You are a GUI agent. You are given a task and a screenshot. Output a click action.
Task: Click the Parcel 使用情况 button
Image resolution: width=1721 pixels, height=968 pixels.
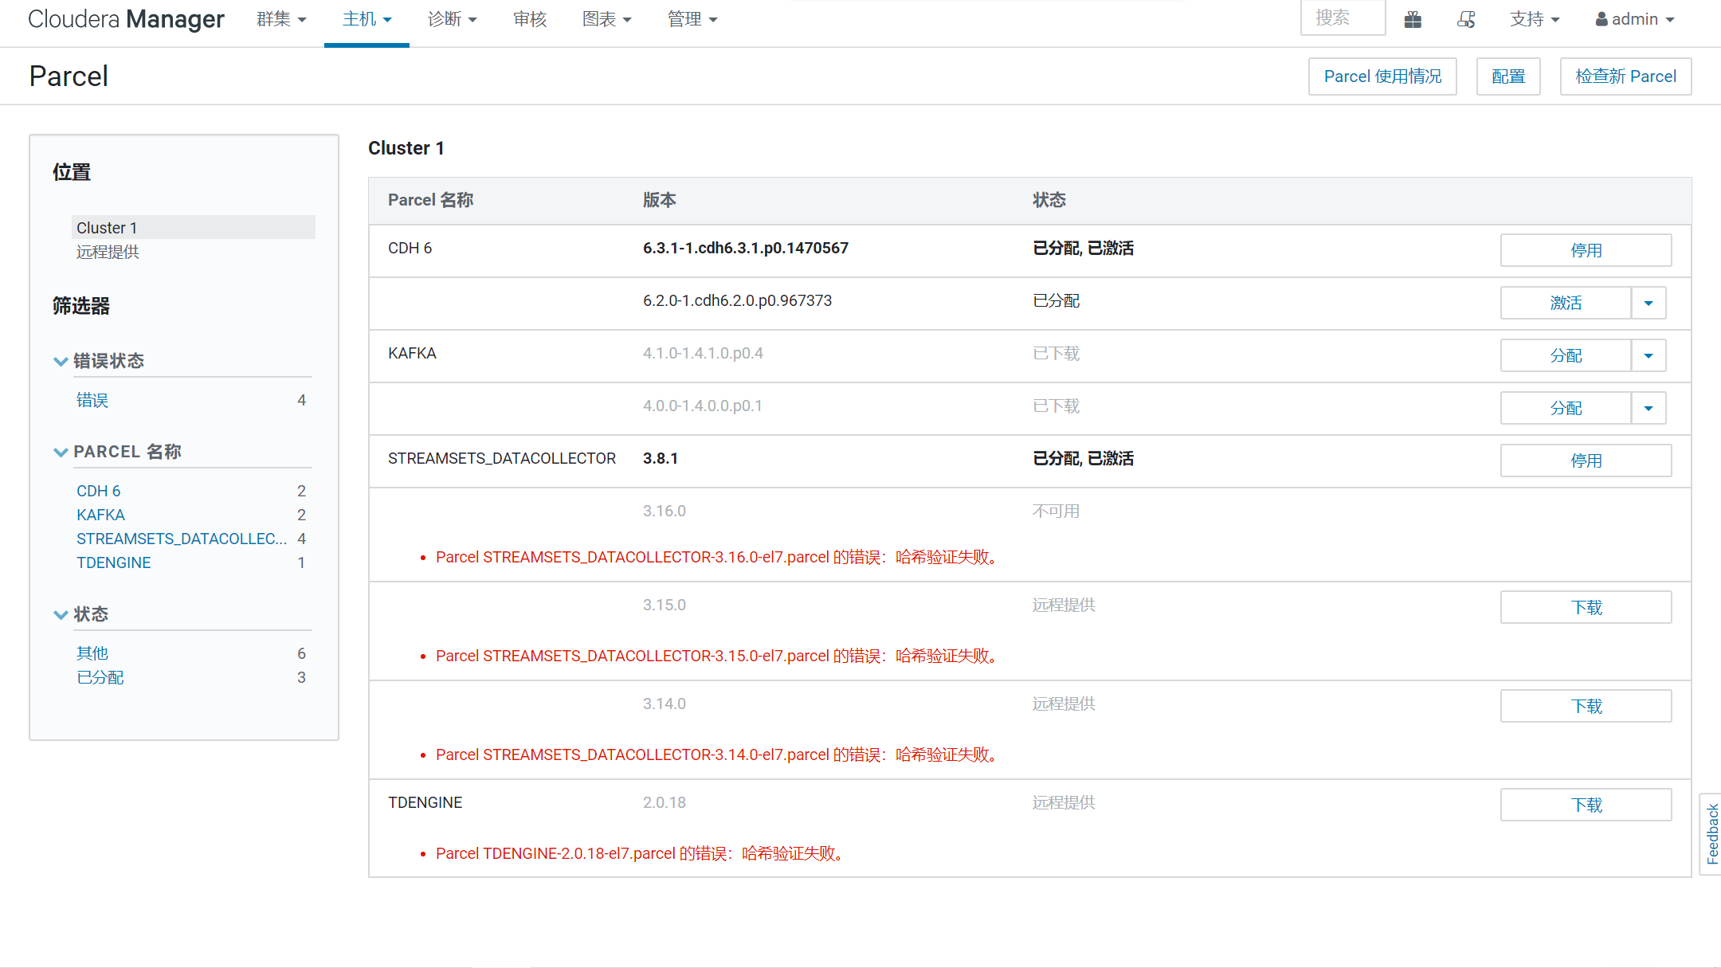click(x=1382, y=76)
